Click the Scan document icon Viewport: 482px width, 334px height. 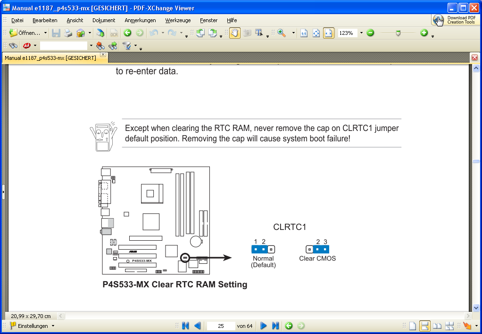(100, 33)
